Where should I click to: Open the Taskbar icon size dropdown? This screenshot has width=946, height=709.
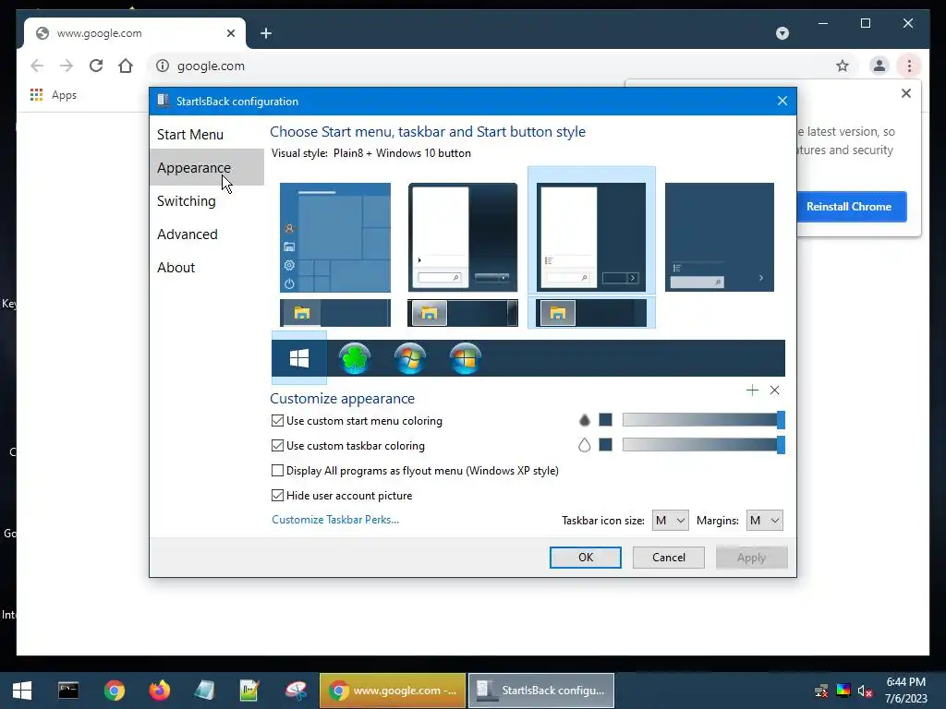671,521
